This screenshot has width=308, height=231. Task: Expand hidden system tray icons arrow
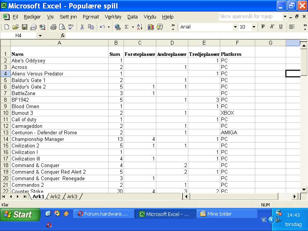tap(271, 219)
